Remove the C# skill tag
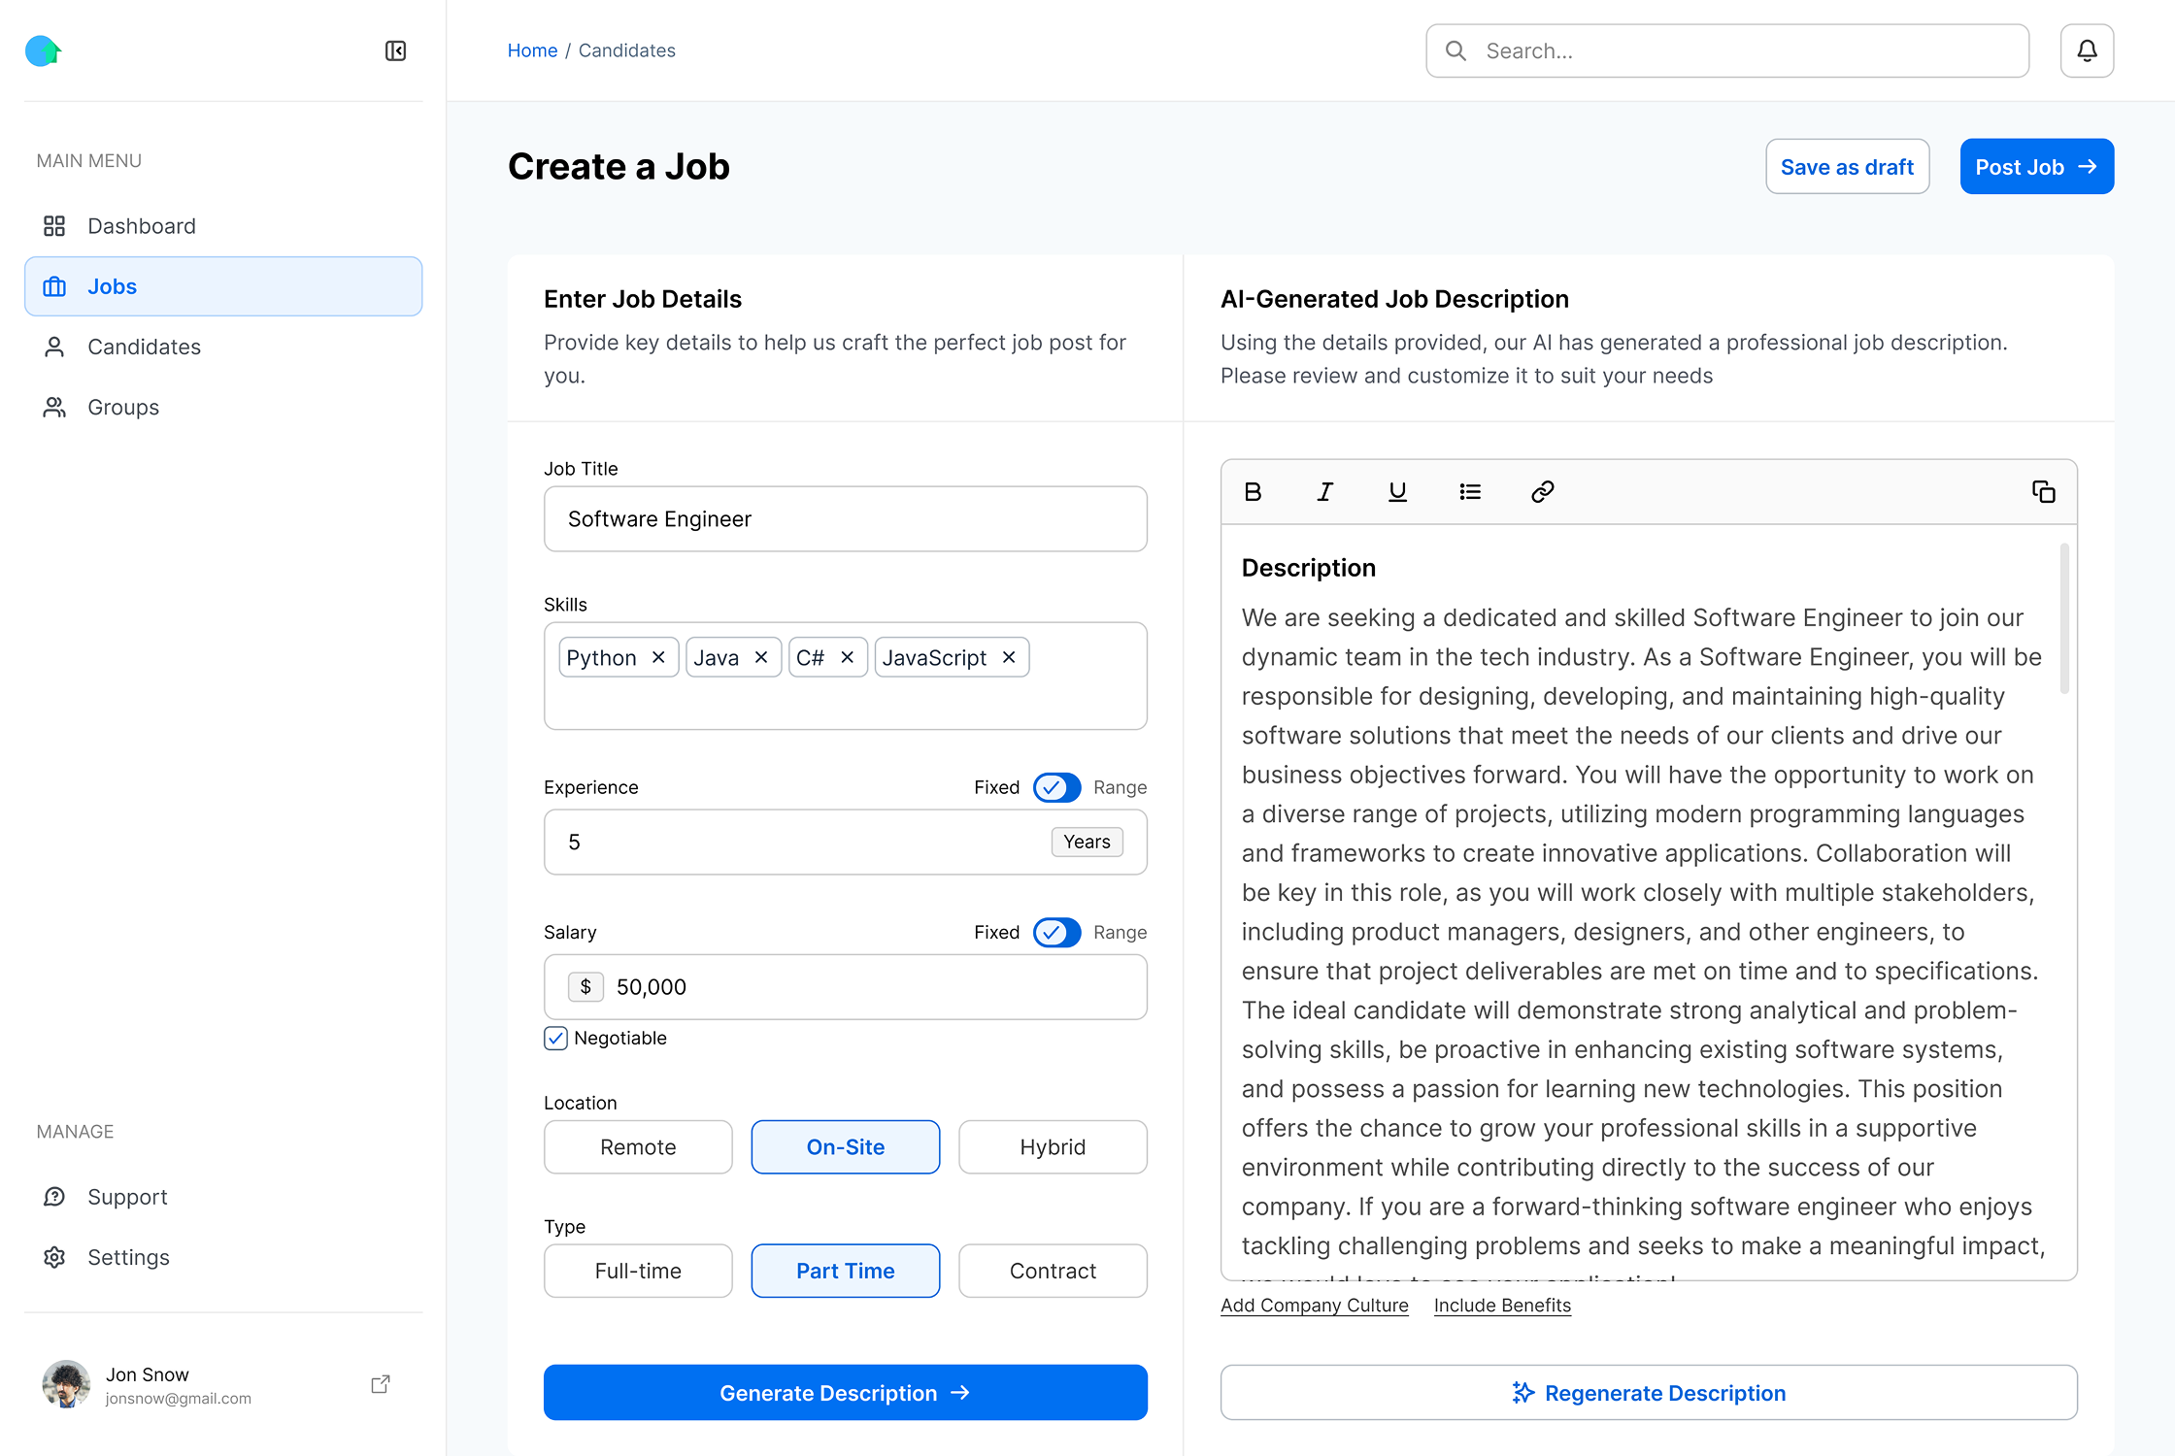Image resolution: width=2175 pixels, height=1456 pixels. [846, 656]
